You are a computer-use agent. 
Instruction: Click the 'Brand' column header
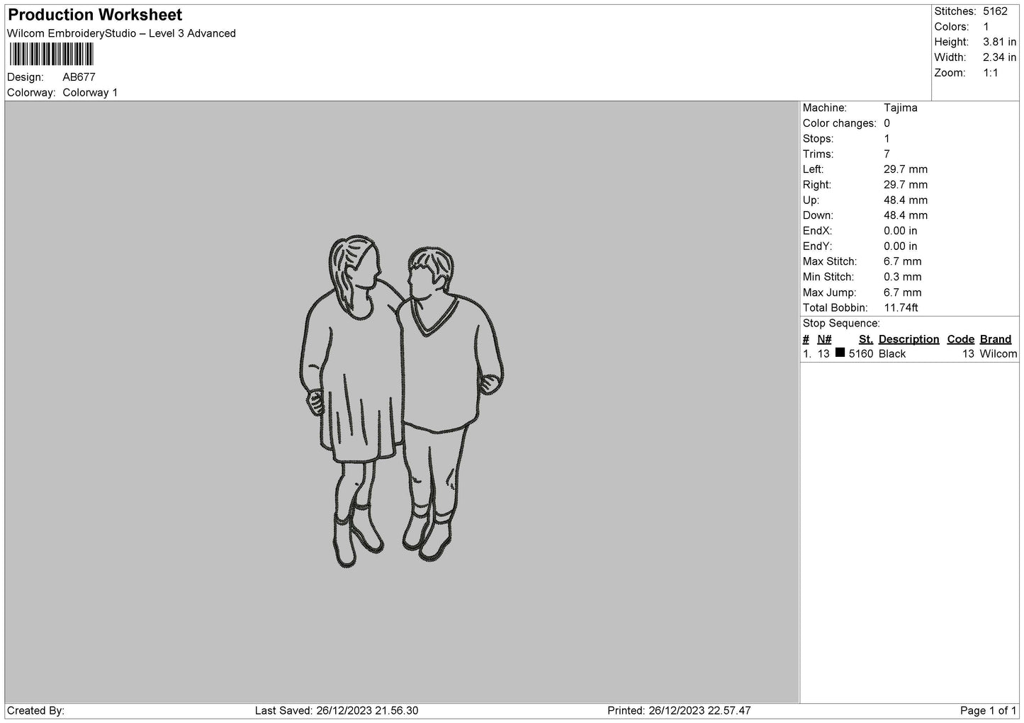tap(996, 339)
